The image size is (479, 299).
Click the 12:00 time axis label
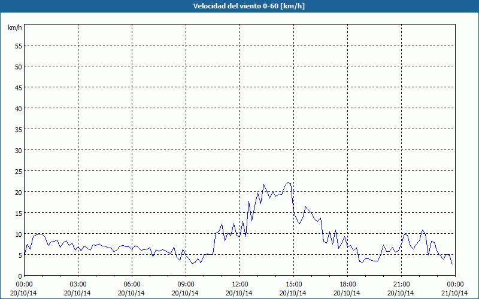[x=240, y=285]
